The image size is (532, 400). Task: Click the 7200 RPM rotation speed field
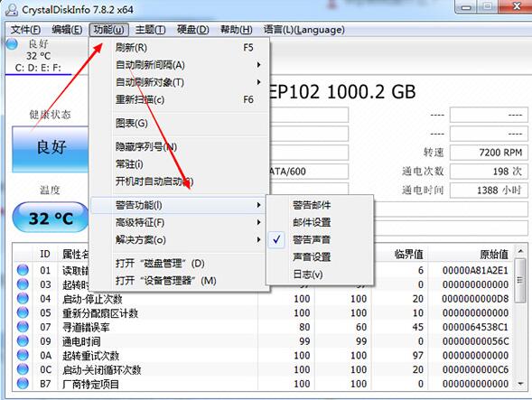[489, 153]
